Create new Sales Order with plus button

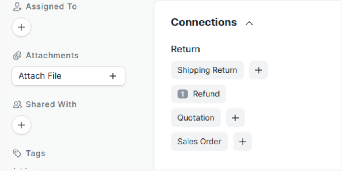coord(243,142)
